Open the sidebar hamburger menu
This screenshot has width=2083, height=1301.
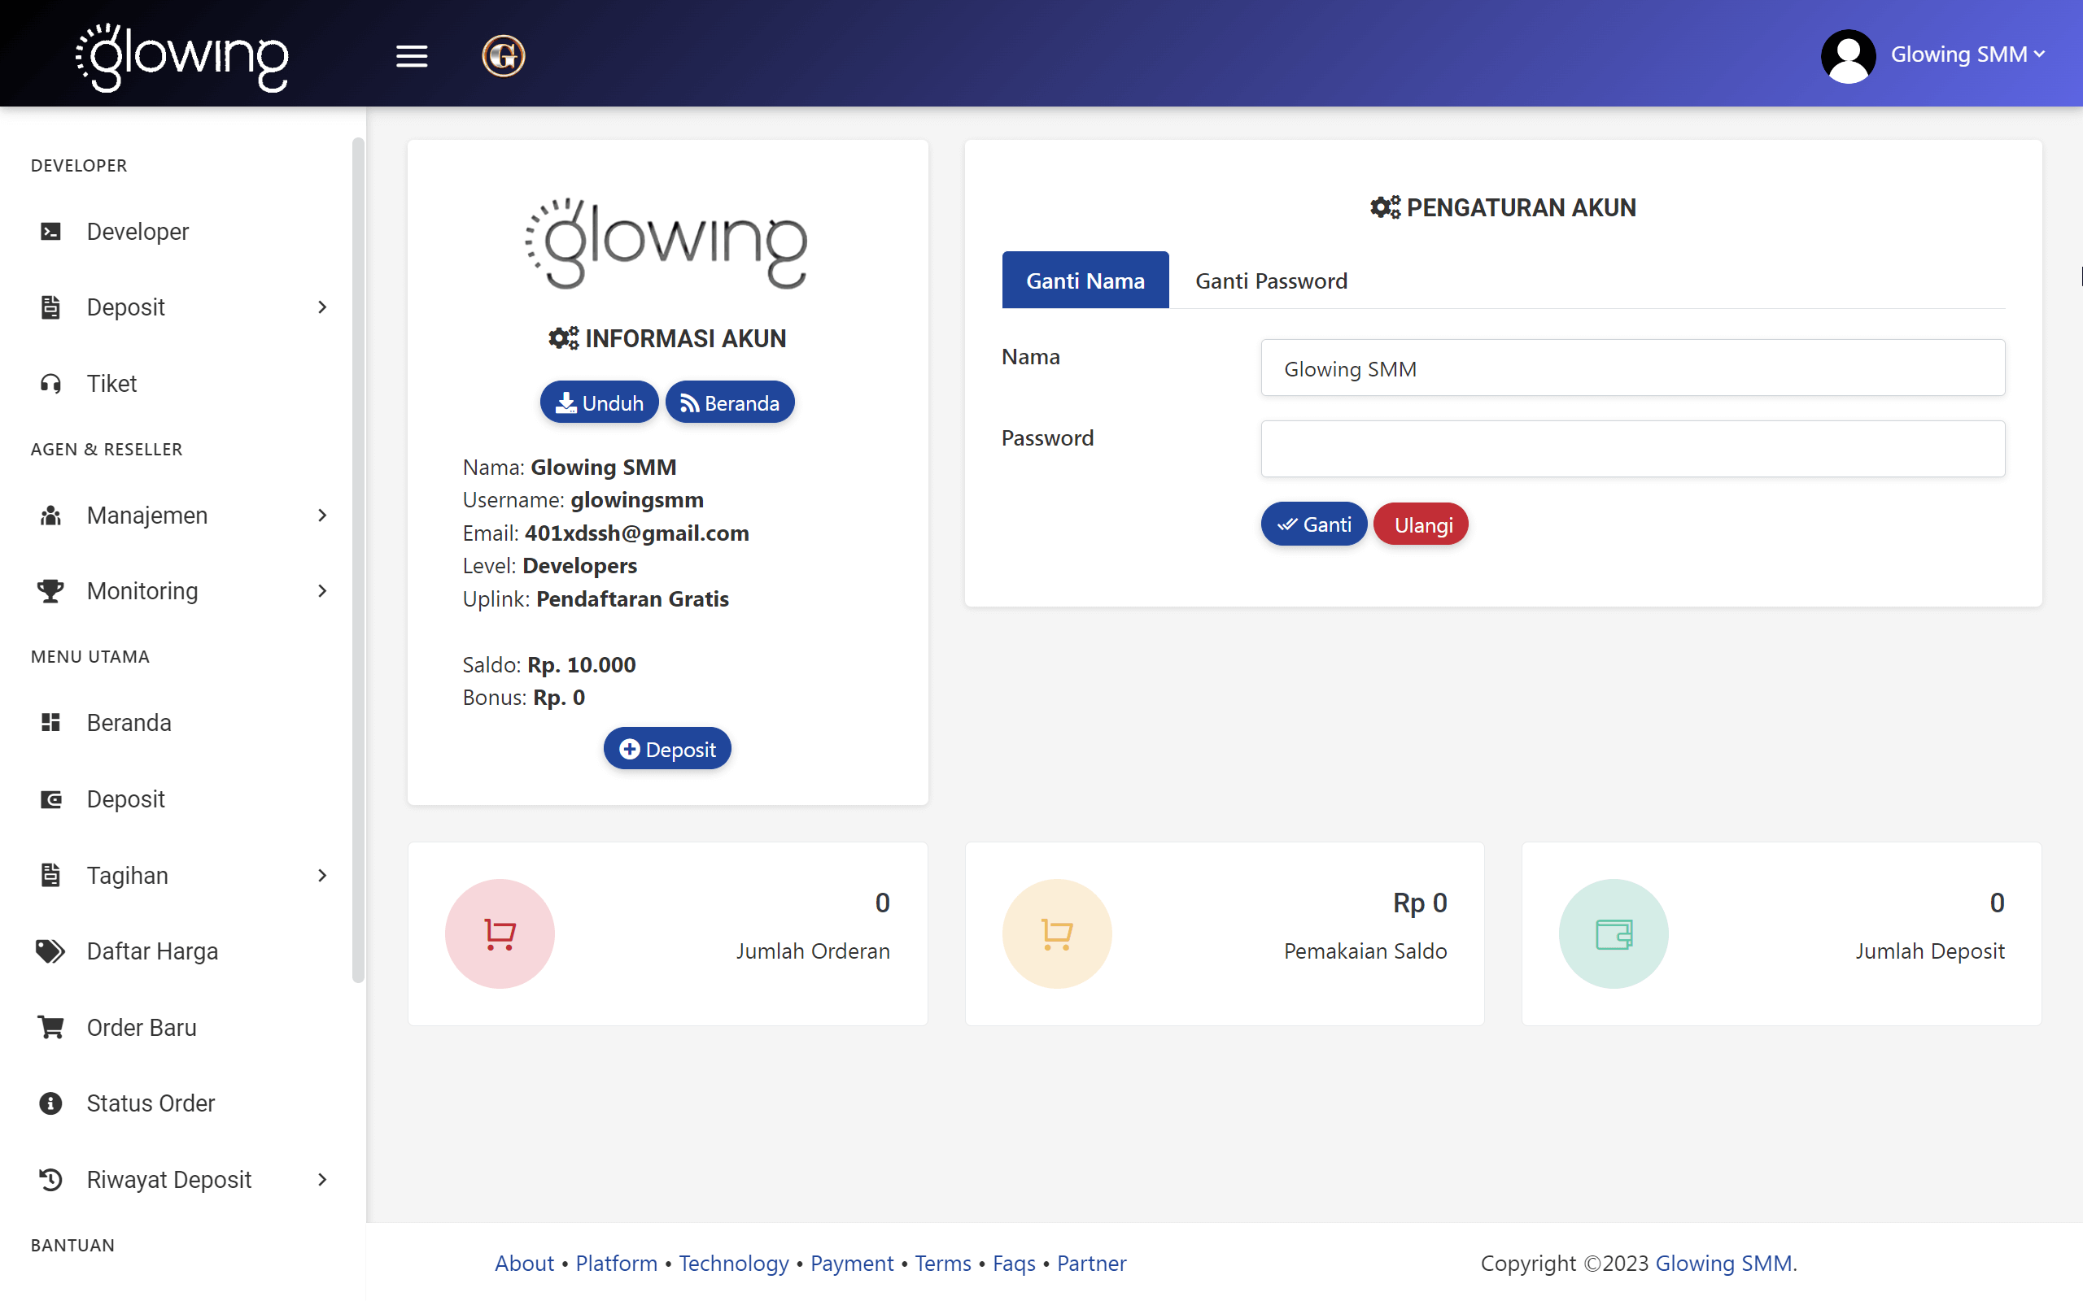tap(412, 55)
